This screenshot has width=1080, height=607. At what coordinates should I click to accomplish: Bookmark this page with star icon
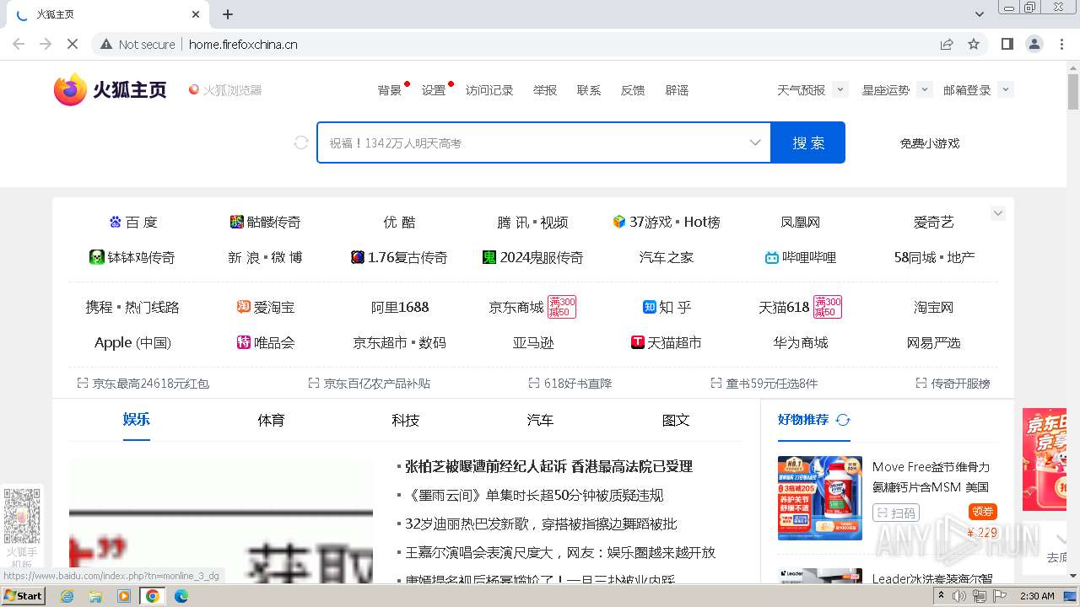click(974, 45)
